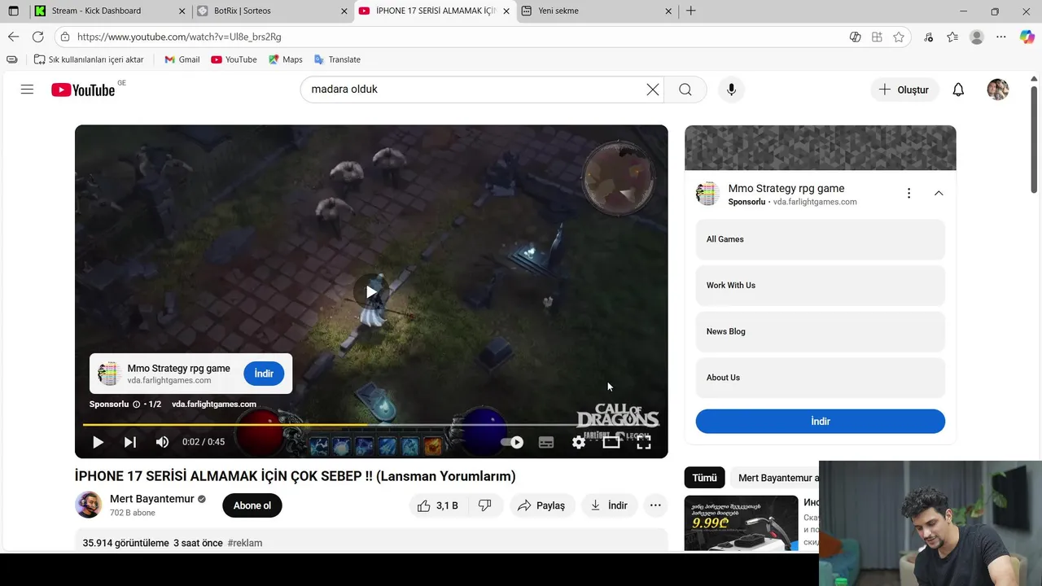This screenshot has width=1042, height=586.
Task: Open the #reklam hashtag link
Action: click(x=245, y=543)
